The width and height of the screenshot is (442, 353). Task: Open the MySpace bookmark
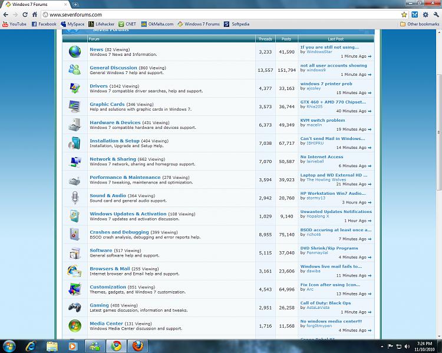(72, 24)
